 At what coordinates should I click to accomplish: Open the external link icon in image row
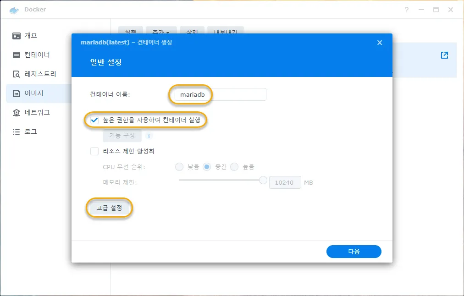pyautogui.click(x=444, y=55)
